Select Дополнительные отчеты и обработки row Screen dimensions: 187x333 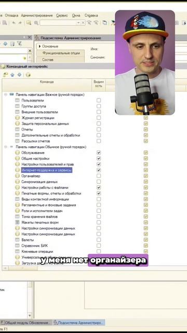pyautogui.click(x=51, y=135)
